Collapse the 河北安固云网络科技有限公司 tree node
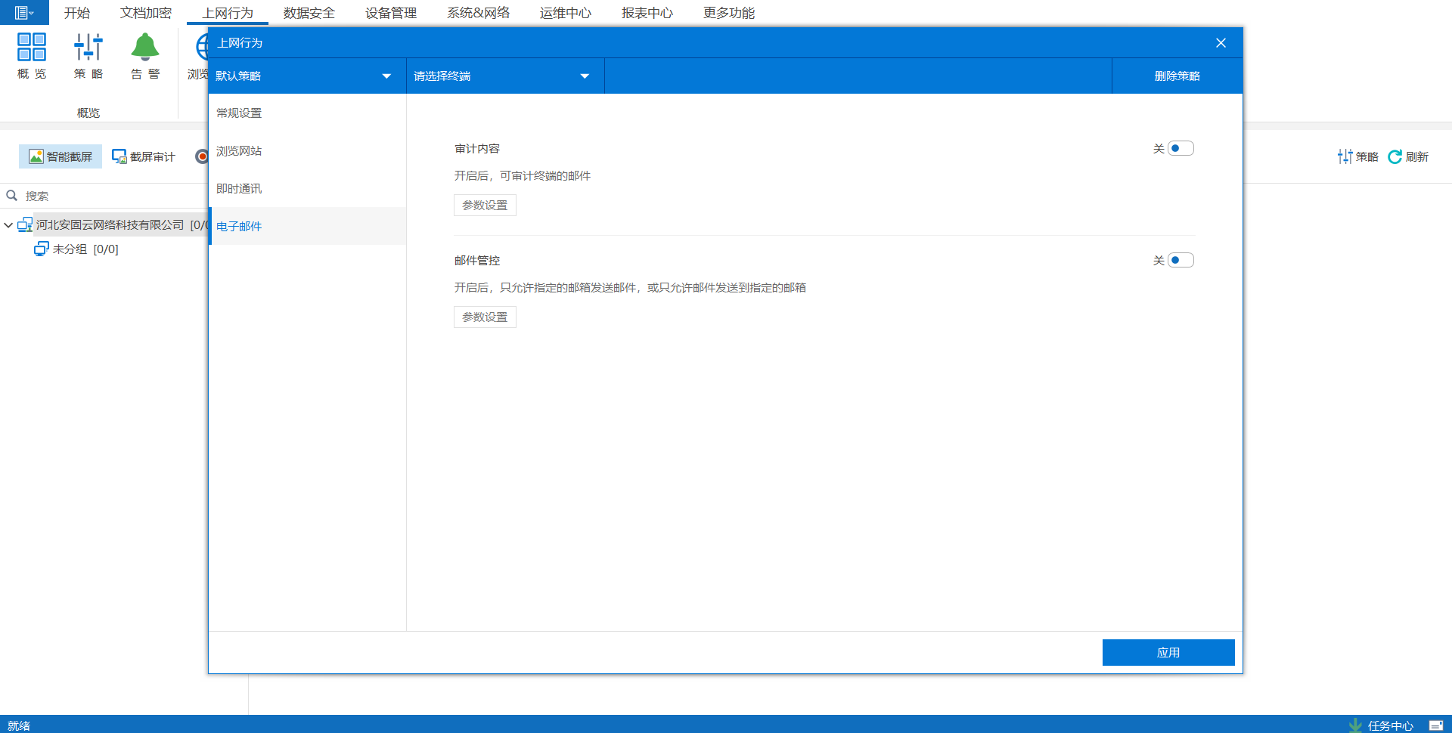 tap(8, 225)
